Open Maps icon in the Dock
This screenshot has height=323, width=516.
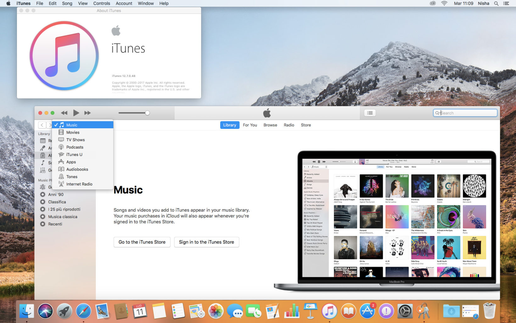197,311
